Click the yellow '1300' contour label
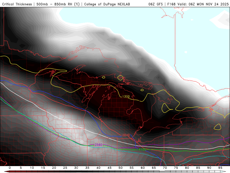230x173 pixels. pos(126,97)
